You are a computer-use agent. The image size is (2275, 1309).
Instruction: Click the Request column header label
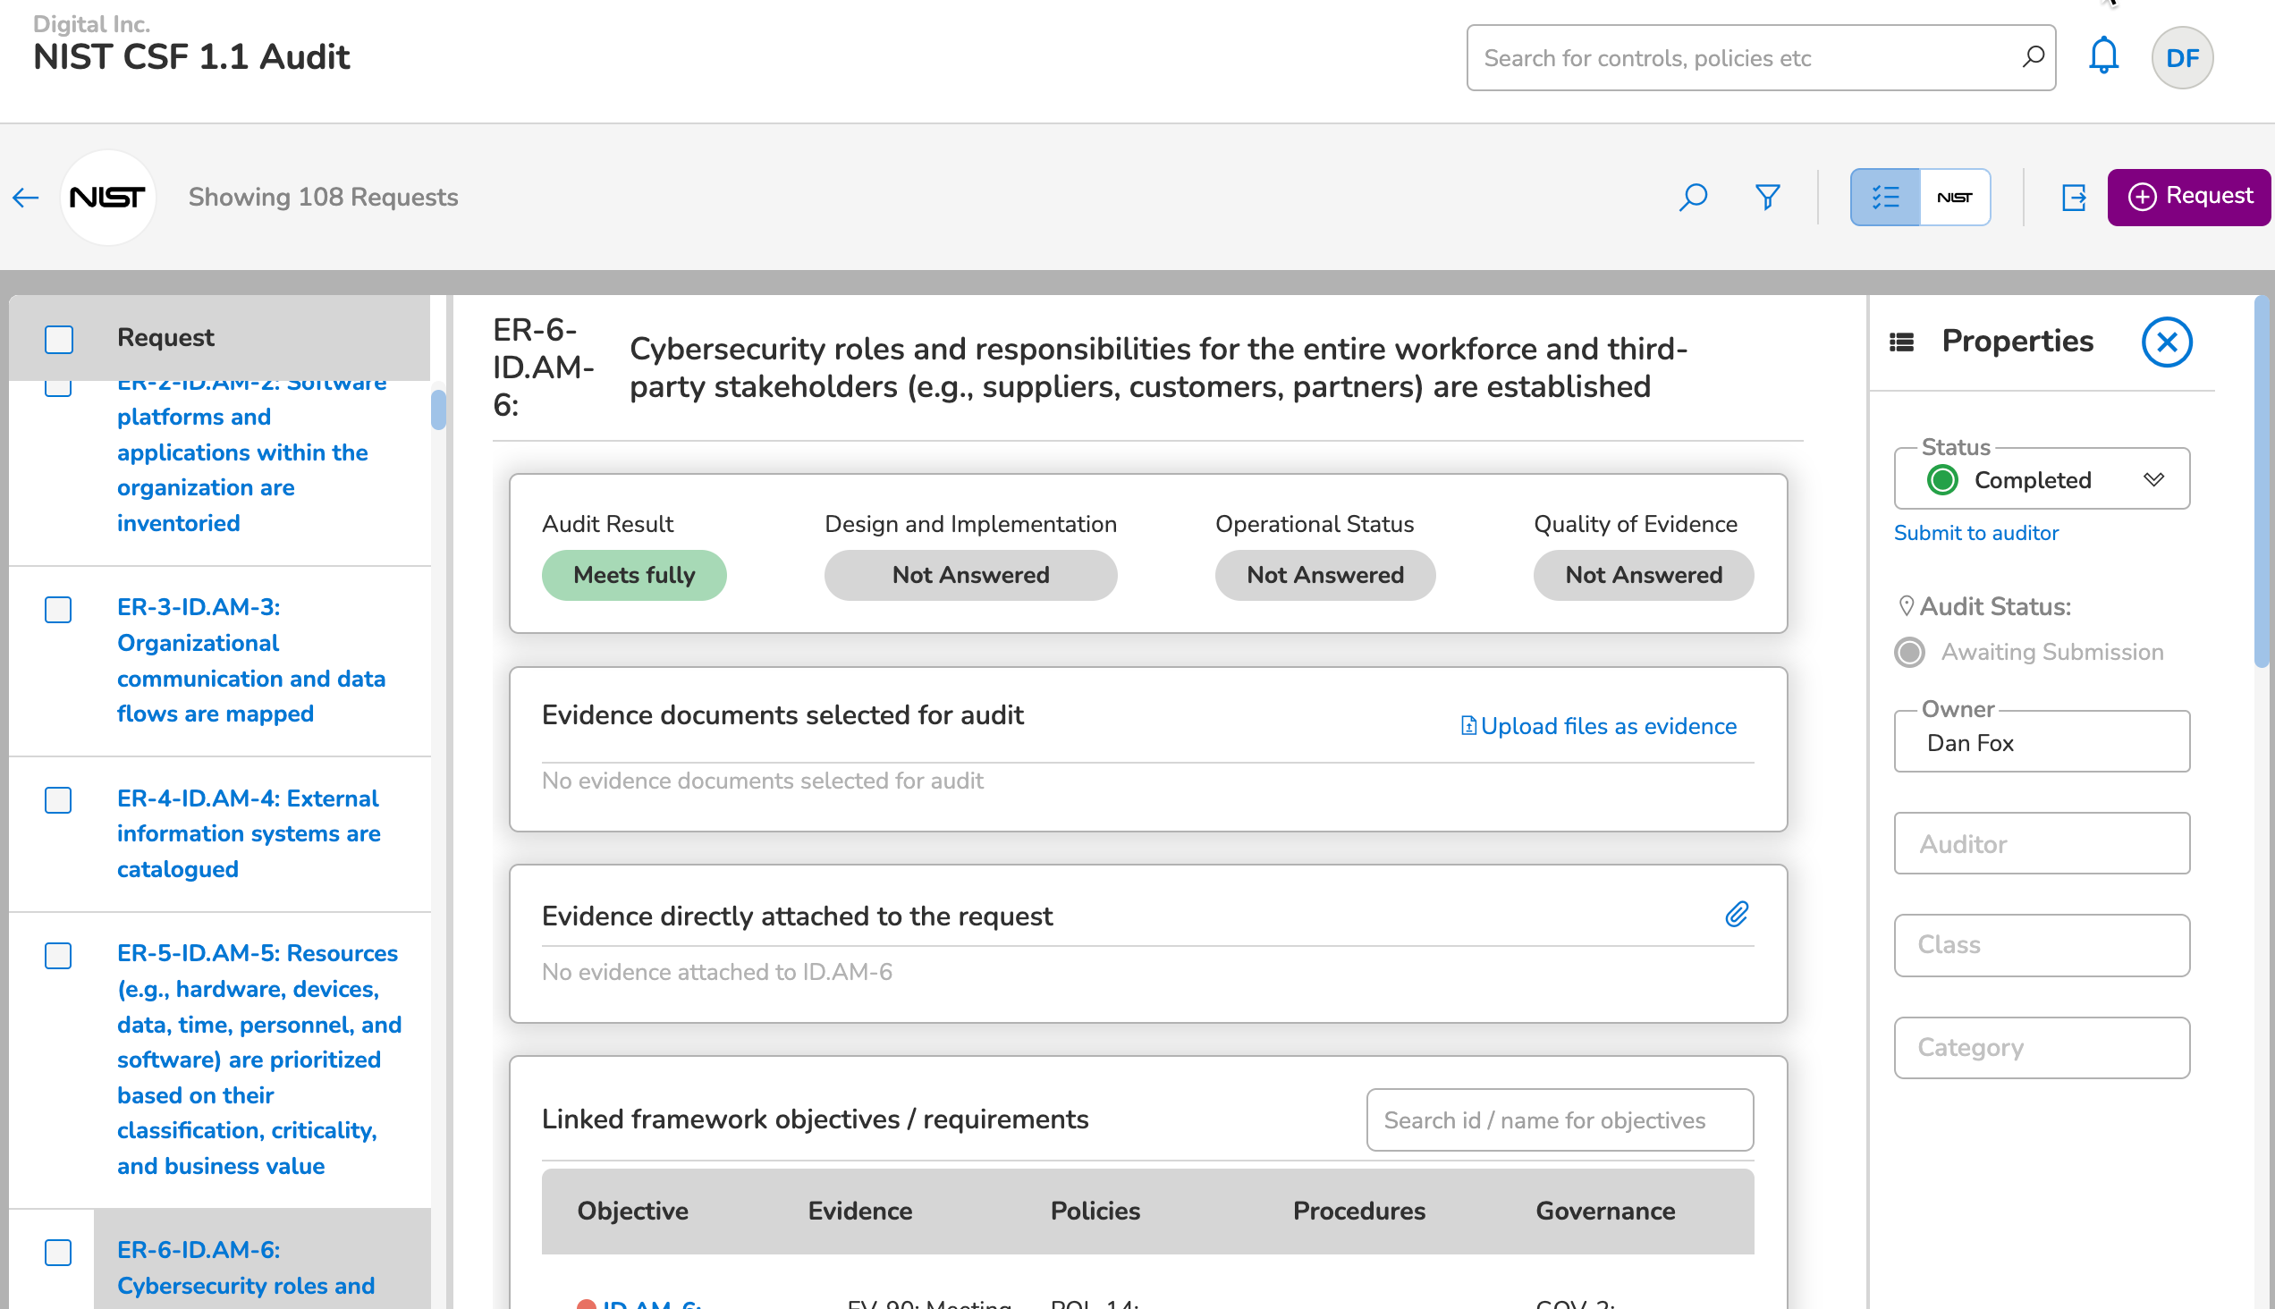click(165, 338)
